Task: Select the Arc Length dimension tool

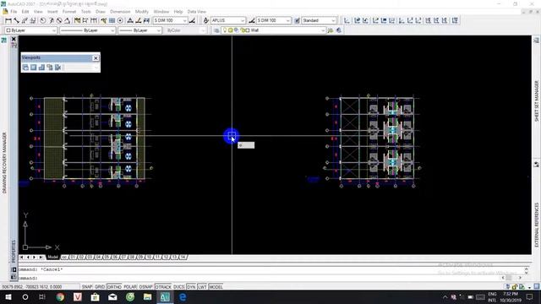Action: (25, 20)
